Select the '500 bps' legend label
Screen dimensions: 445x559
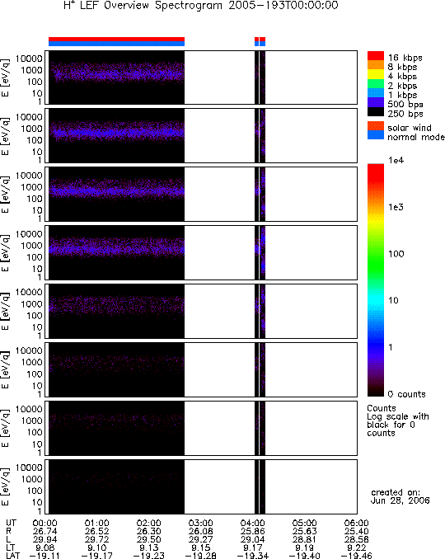[x=405, y=105]
